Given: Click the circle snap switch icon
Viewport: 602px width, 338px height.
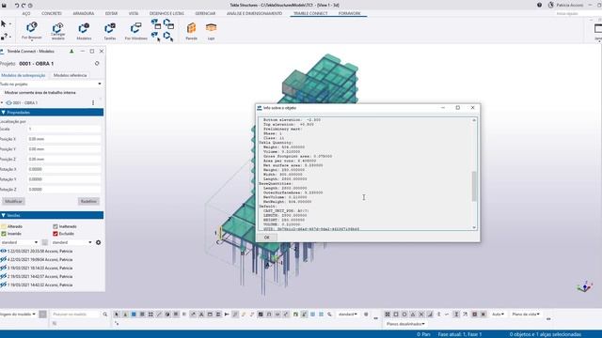Looking at the screenshot, I should tap(404, 315).
